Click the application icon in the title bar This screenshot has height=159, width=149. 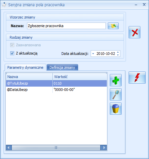point(4,5)
